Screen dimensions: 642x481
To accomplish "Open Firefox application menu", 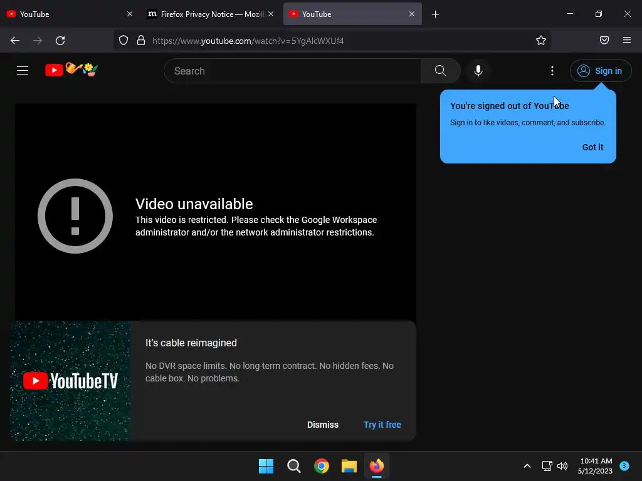I will point(626,40).
